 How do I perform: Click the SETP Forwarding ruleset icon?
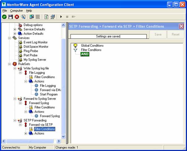[20, 120]
